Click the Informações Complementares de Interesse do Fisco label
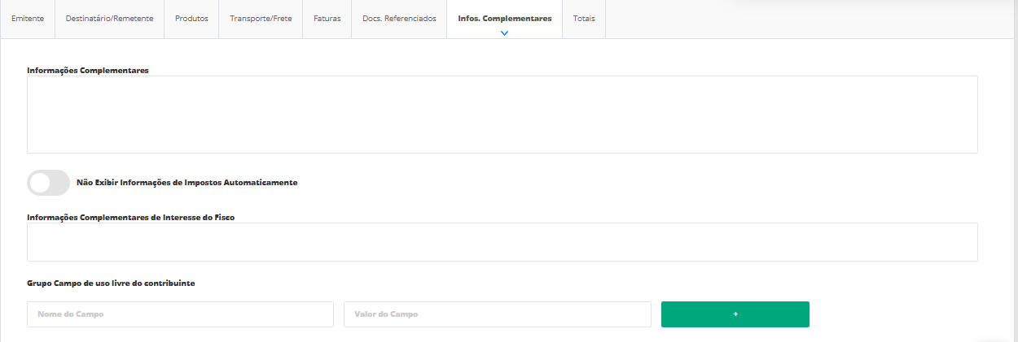1018x342 pixels. coord(131,218)
